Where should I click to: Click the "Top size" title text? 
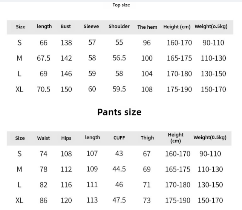(x=121, y=5)
